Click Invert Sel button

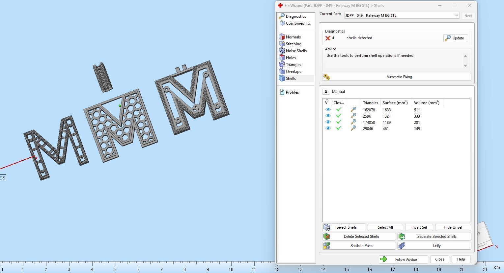(x=419, y=227)
